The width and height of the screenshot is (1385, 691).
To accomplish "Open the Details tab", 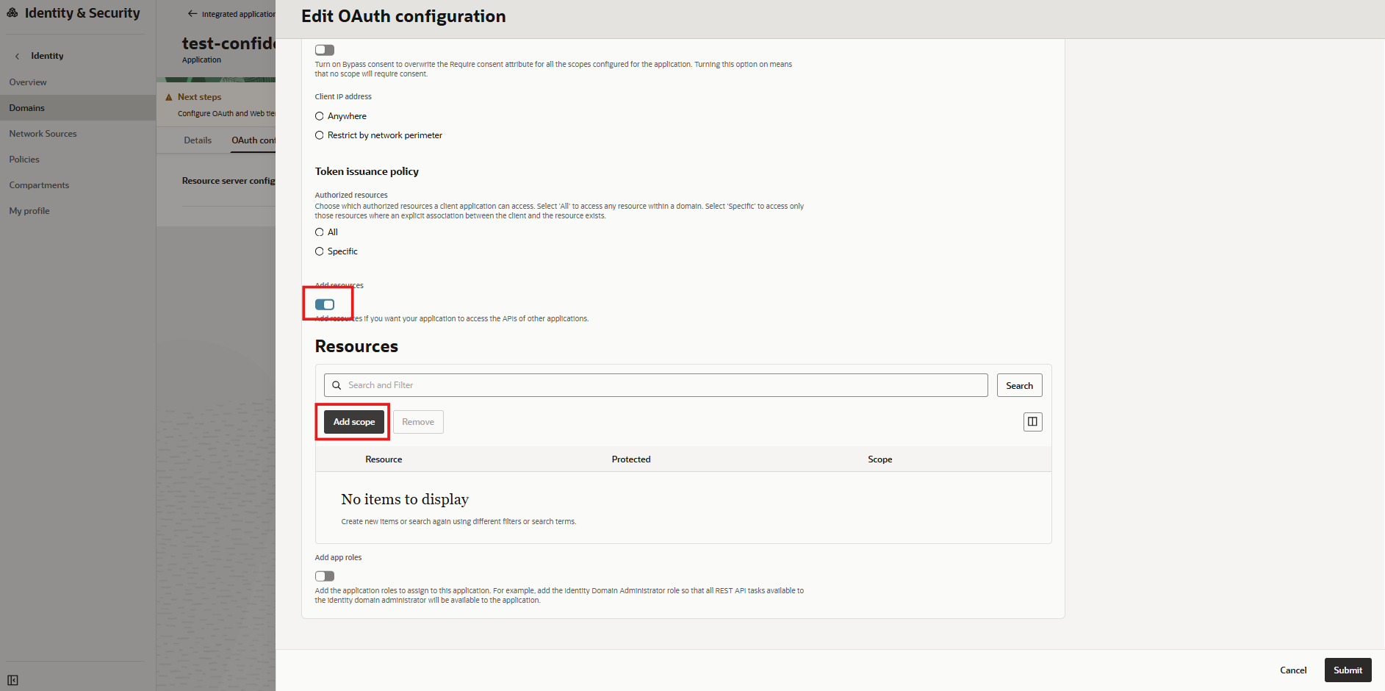I will click(x=198, y=140).
